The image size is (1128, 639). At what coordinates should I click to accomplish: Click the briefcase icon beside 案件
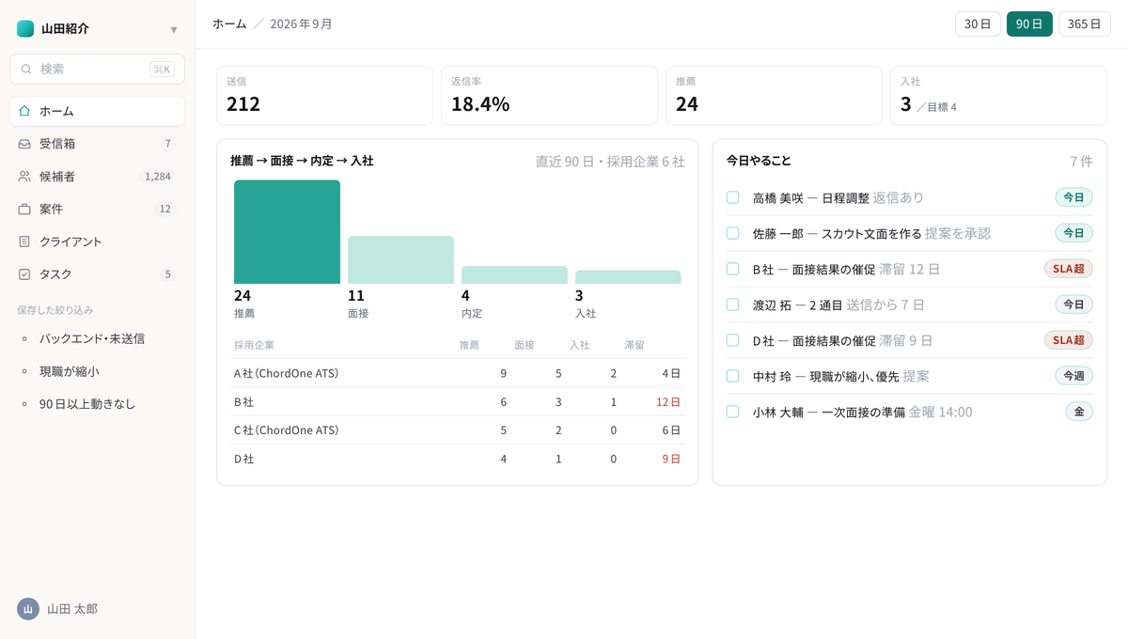[x=24, y=209]
